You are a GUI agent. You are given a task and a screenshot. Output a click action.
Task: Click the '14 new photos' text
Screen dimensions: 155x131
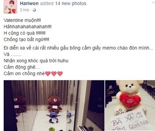click(71, 4)
